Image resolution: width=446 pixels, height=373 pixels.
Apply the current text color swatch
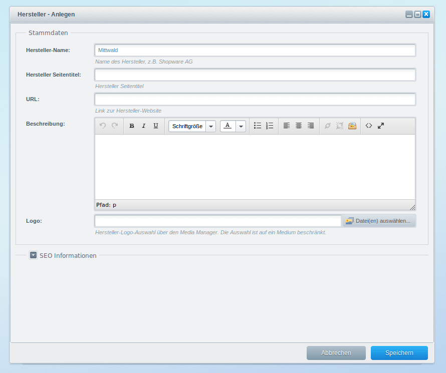[228, 126]
